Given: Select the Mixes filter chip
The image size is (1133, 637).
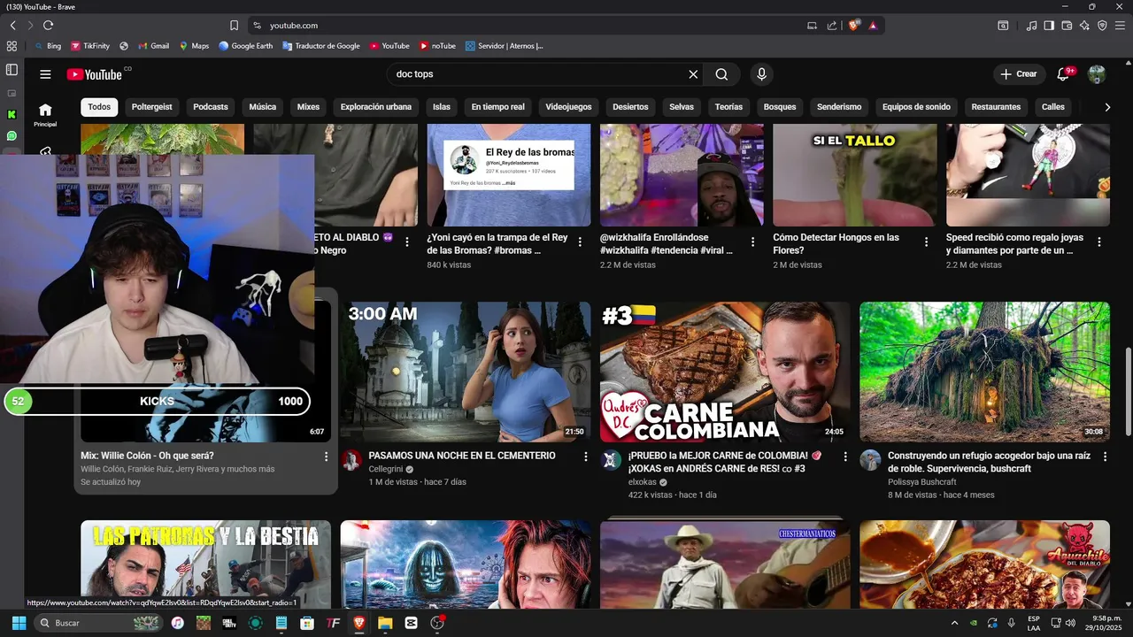Looking at the screenshot, I should [308, 107].
